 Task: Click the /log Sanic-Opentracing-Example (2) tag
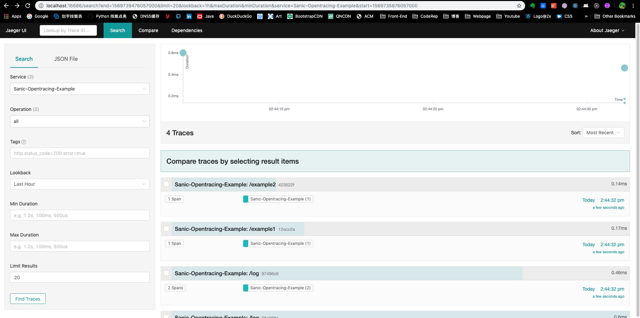(x=278, y=288)
